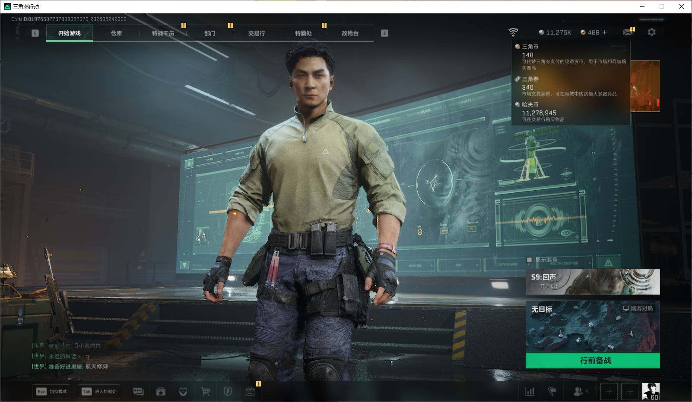
Task: Open the chat bubbles icon
Action: 138,392
